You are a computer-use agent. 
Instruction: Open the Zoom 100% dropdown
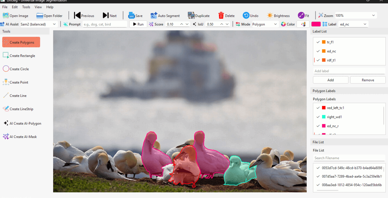tap(355, 16)
